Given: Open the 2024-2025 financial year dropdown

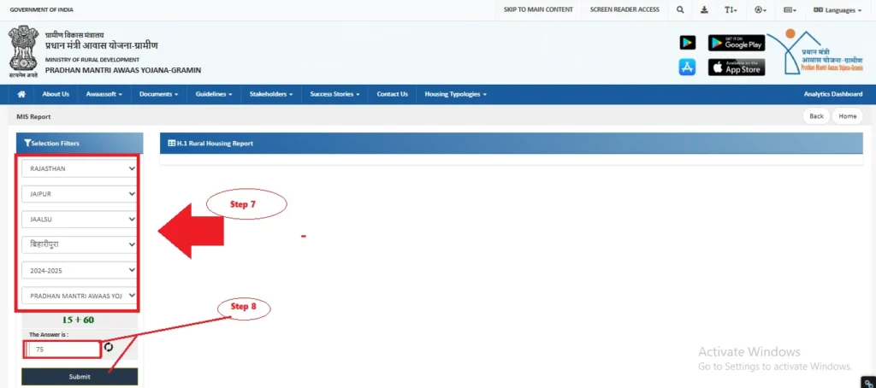Looking at the screenshot, I should click(x=80, y=270).
